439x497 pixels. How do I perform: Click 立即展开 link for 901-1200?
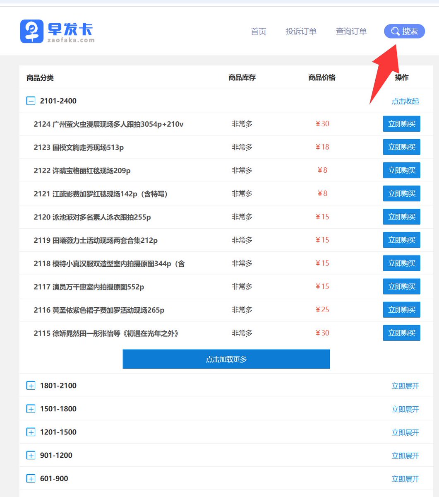[x=405, y=456]
